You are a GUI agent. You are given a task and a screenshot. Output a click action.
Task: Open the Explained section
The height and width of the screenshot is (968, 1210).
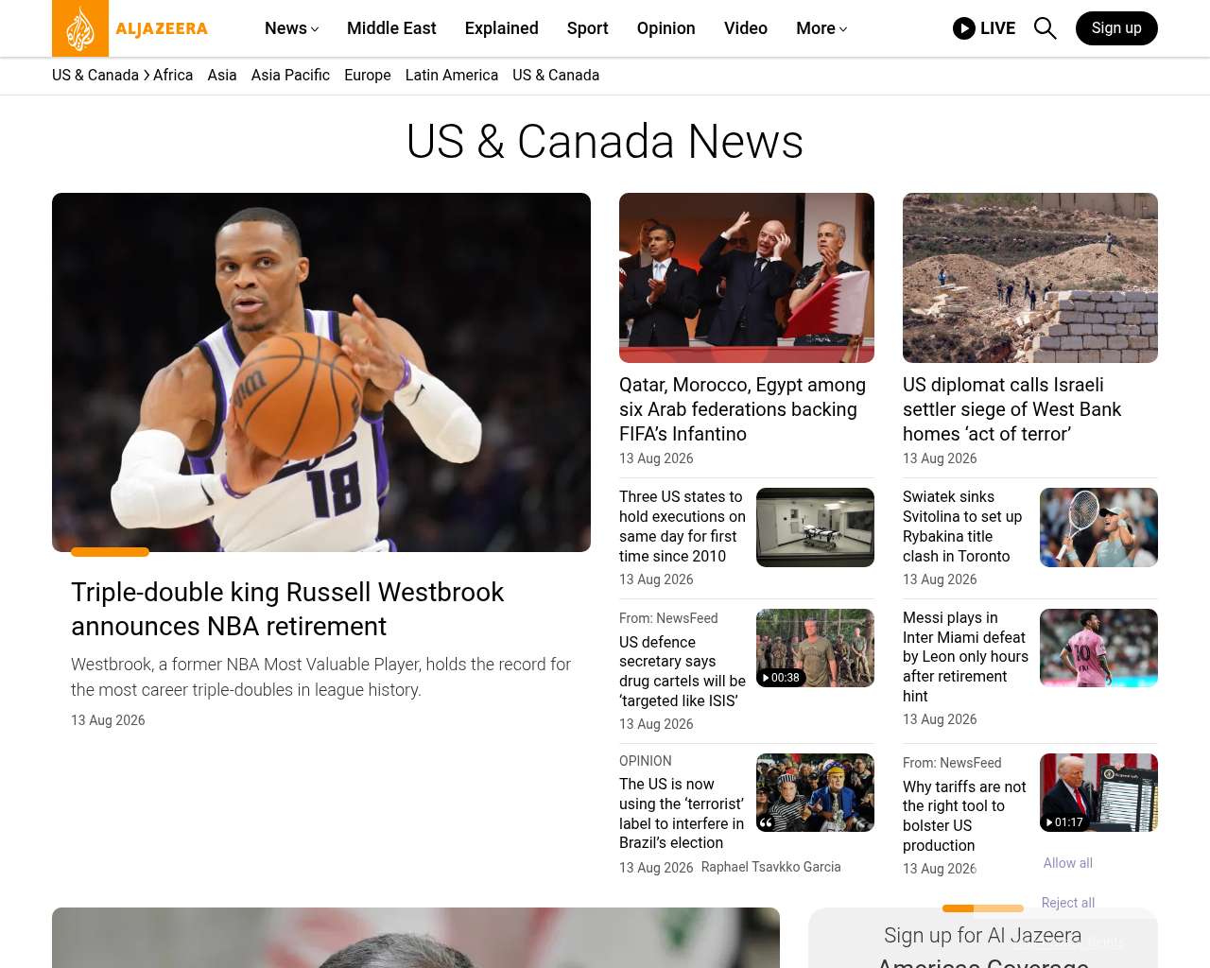pos(502,28)
